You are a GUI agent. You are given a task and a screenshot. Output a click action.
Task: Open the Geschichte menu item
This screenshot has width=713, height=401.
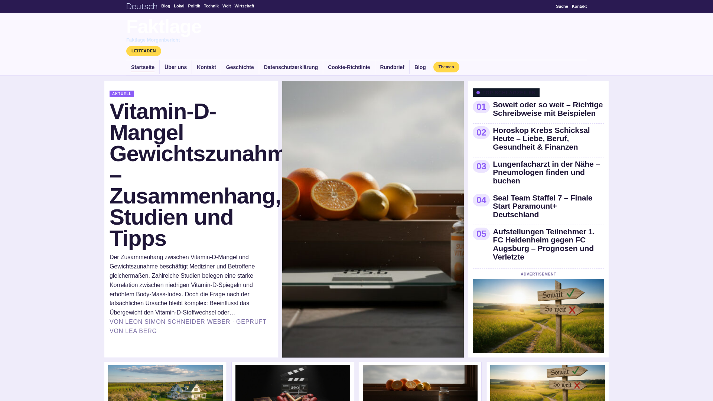click(240, 68)
